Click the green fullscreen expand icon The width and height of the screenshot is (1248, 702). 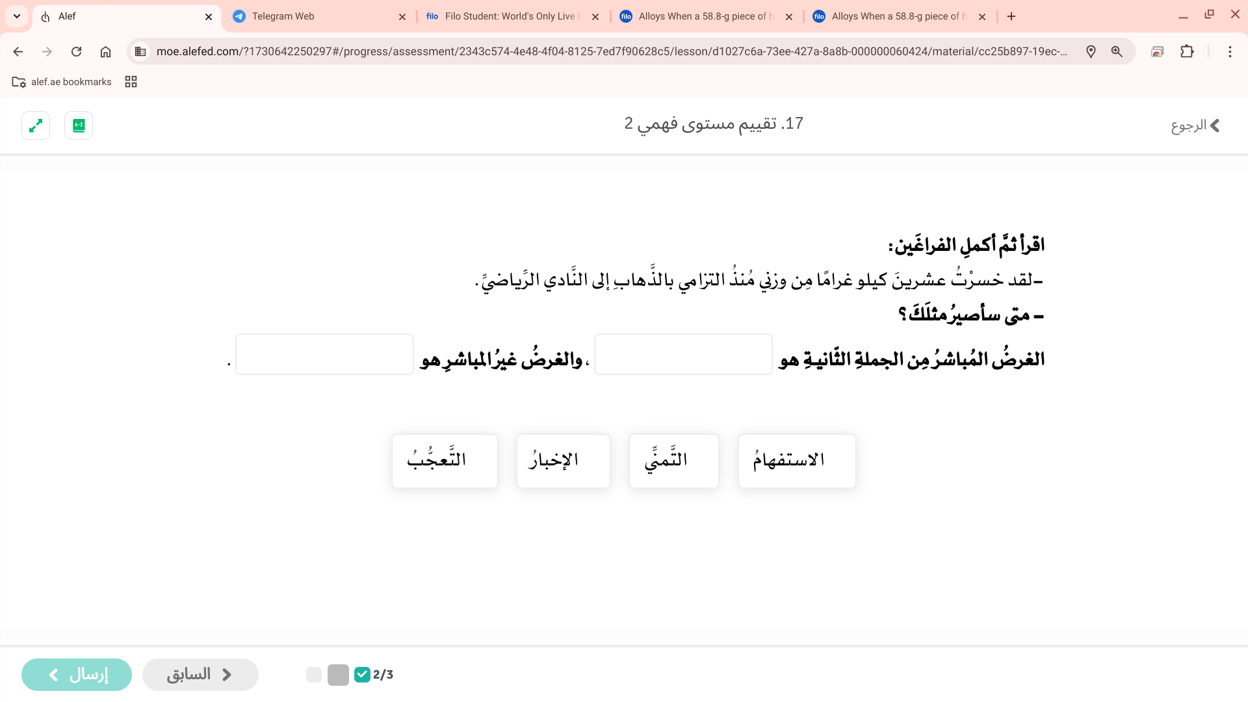(36, 125)
